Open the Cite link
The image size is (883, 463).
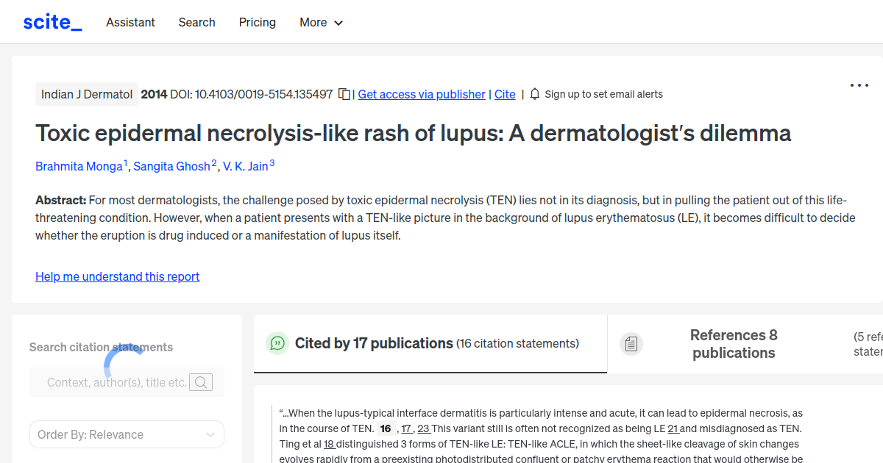505,94
